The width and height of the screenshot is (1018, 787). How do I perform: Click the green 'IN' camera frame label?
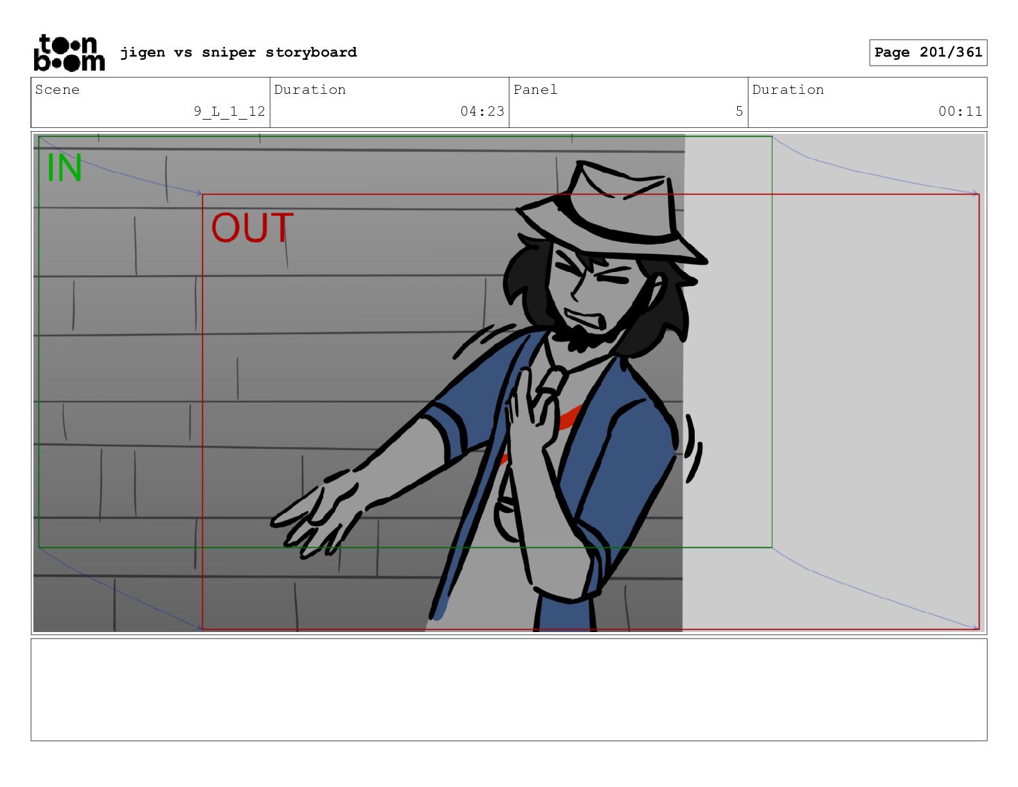[x=64, y=168]
